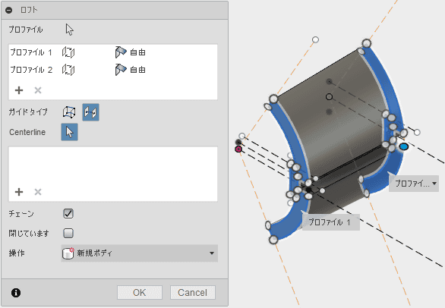Collapse the ロフト dialog with the minus icon
Image resolution: width=445 pixels, height=308 pixels.
[9, 10]
